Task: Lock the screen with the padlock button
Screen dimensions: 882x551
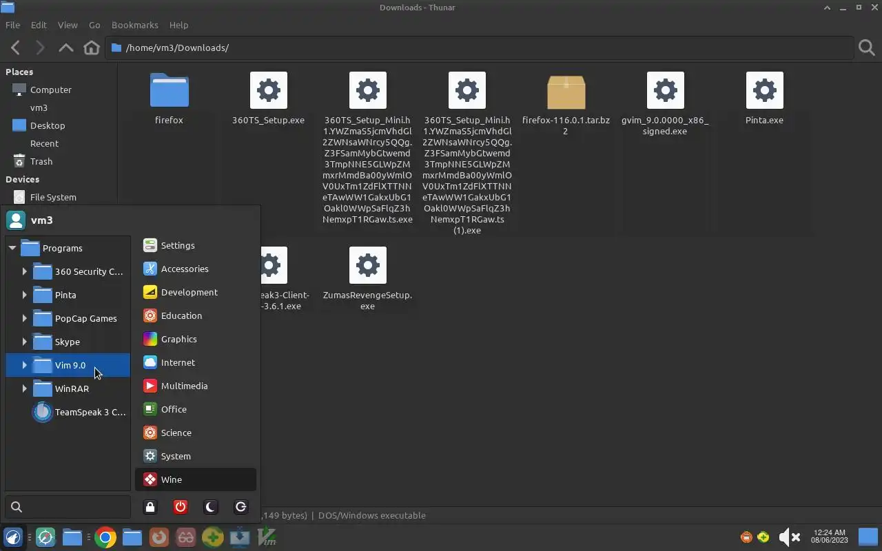Action: (150, 507)
